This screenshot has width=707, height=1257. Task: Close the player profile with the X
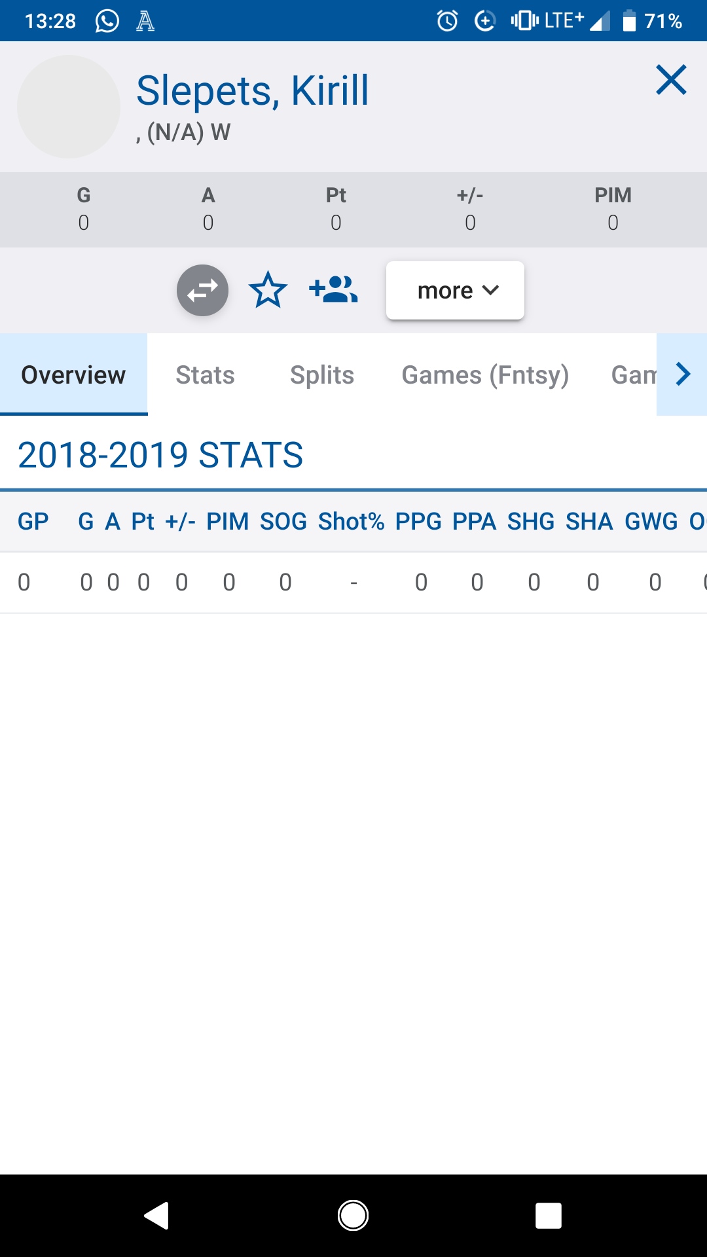click(x=671, y=80)
